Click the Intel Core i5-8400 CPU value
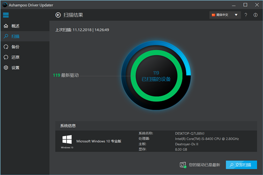Viewport: 263px width, 175px height. click(x=207, y=139)
